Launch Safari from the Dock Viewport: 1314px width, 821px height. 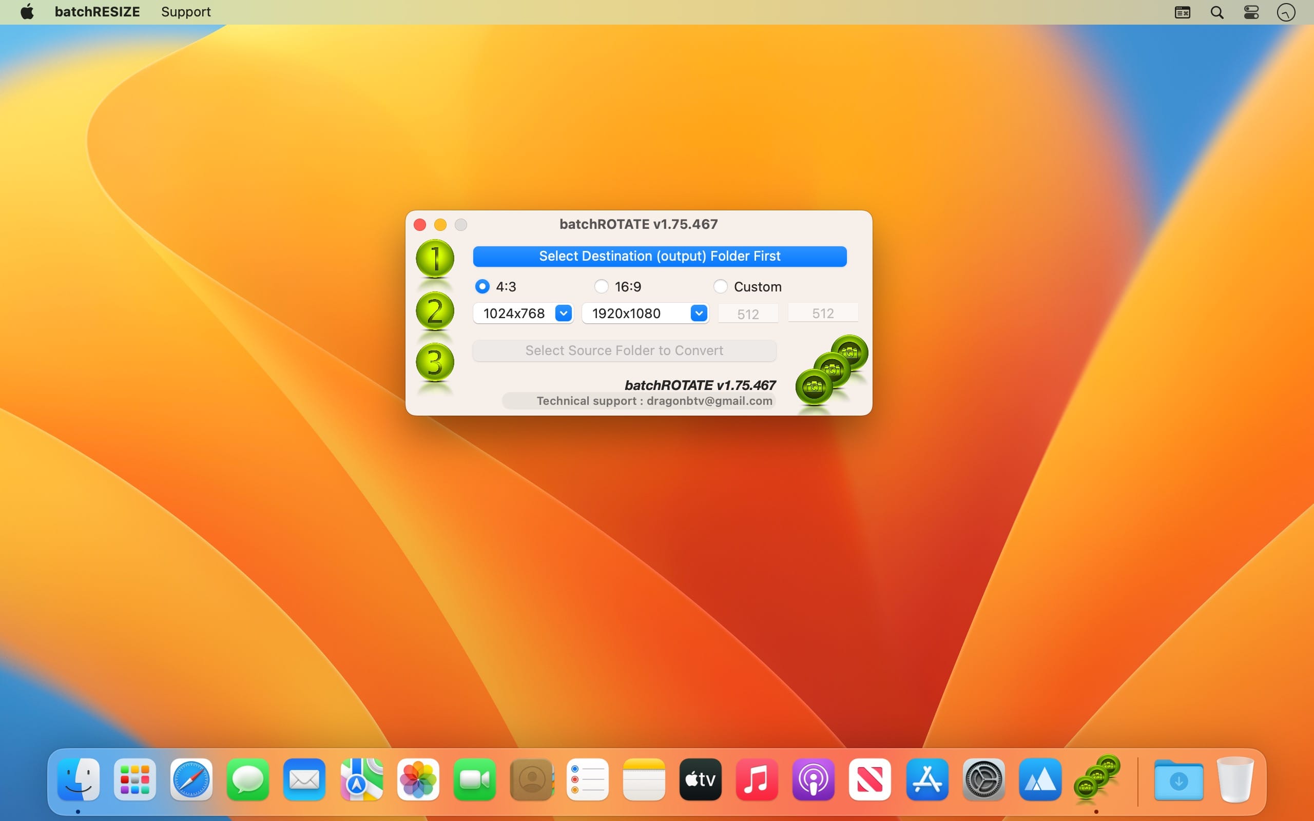(x=191, y=779)
